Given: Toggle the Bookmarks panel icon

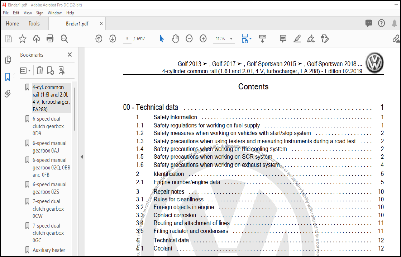Looking at the screenshot, I should point(8,77).
